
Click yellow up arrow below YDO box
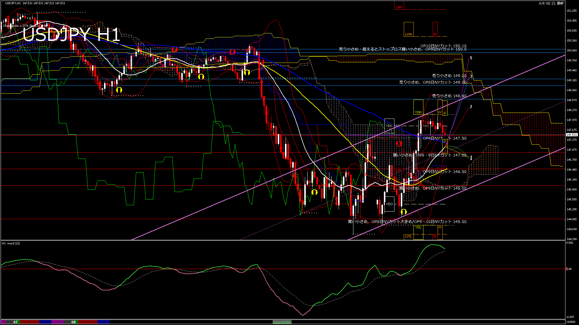[404, 212]
